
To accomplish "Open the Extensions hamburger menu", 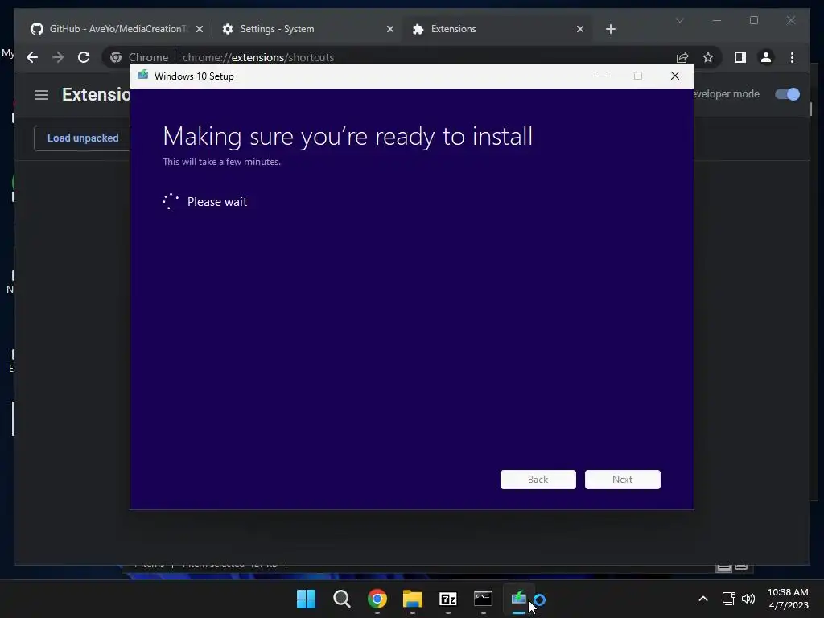I will (x=42, y=95).
